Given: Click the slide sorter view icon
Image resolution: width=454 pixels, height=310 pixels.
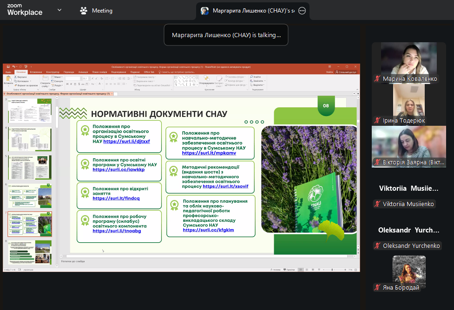Looking at the screenshot, I should tap(307, 270).
